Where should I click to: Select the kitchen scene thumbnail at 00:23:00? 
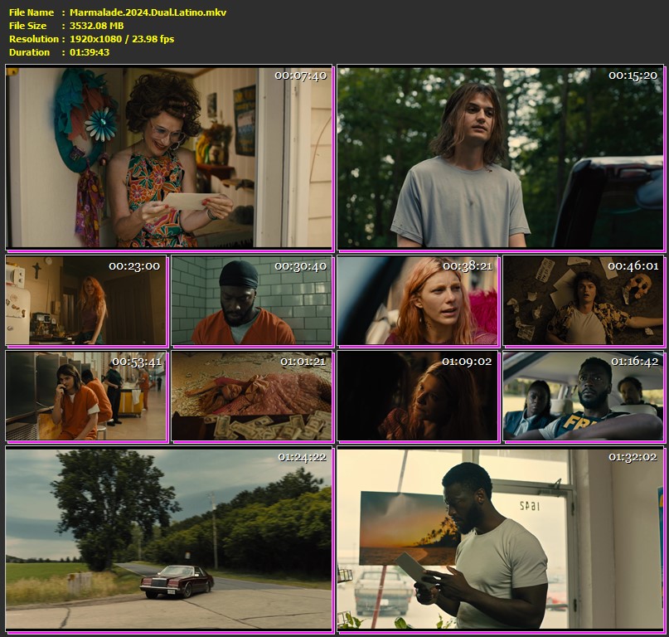(86, 300)
